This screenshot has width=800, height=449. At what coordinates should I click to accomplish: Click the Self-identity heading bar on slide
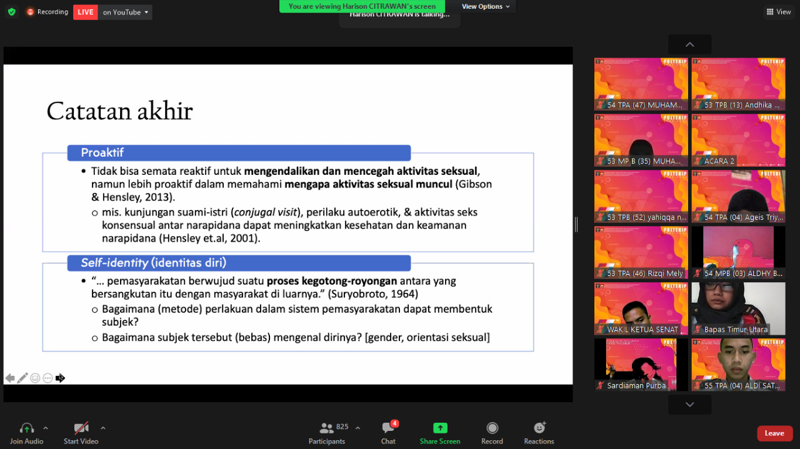tap(239, 263)
